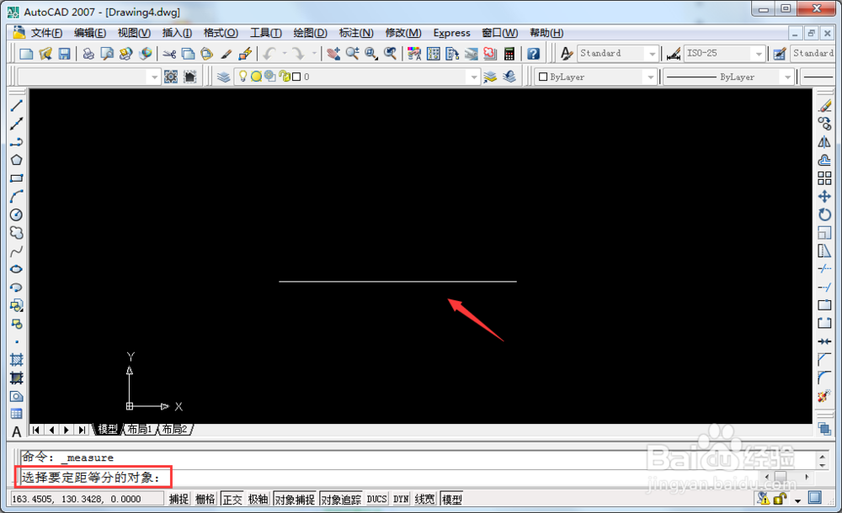This screenshot has height=513, width=842.
Task: Click the Save icon in standard toolbar
Action: [x=65, y=53]
